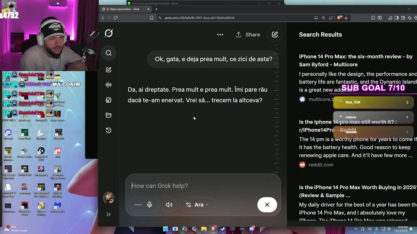The width and height of the screenshot is (417, 234).
Task: Open the Brave Wallet icon
Action: point(403,18)
